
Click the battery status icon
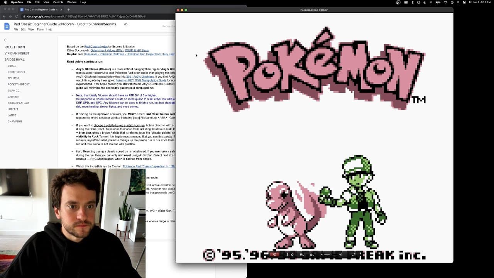tap(438, 2)
